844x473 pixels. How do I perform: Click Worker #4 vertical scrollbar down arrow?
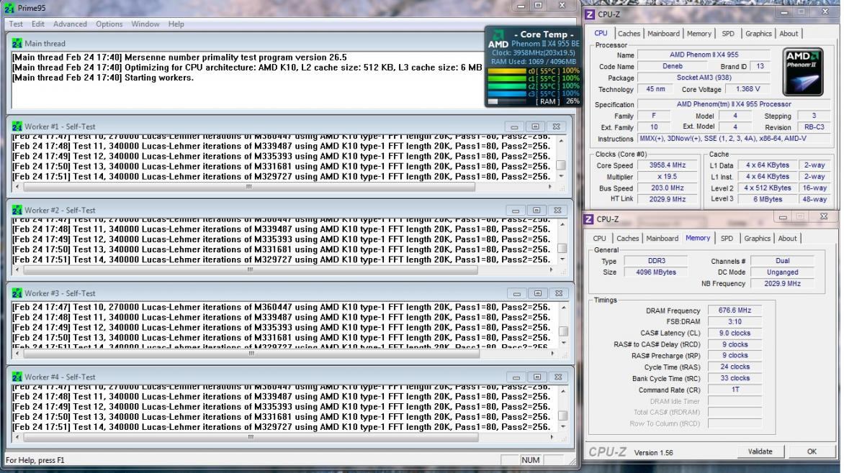(x=563, y=427)
